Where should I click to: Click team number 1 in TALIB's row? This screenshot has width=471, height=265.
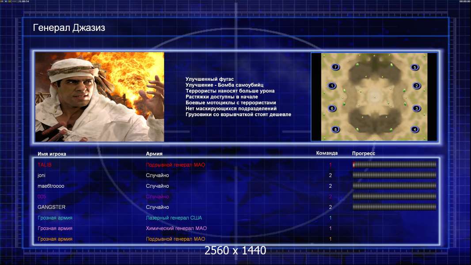click(330, 165)
